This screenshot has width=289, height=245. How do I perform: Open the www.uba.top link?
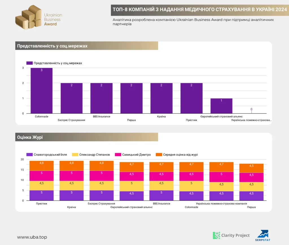pos(32,237)
